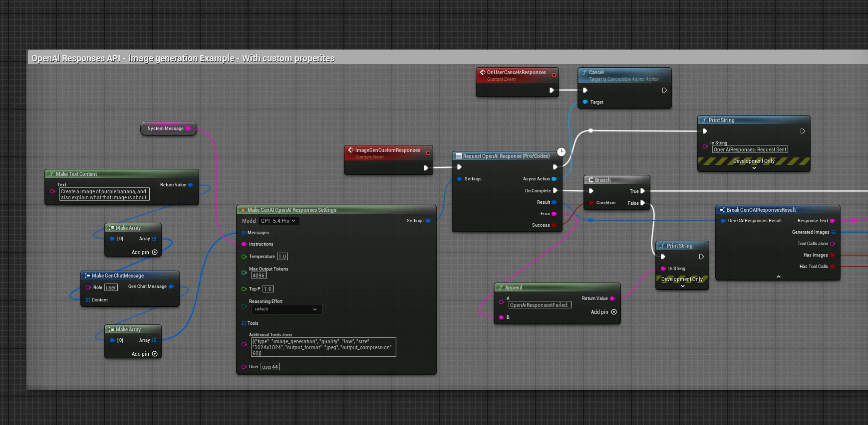Click ImageGenCustomResponses execution output pin
868x425 pixels.
coord(426,168)
